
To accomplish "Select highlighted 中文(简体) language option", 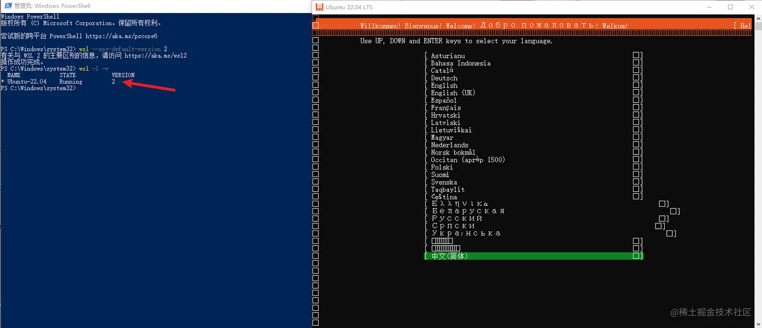I will (534, 256).
